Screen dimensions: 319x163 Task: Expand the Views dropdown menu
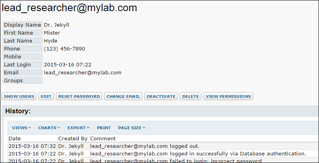click(22, 128)
